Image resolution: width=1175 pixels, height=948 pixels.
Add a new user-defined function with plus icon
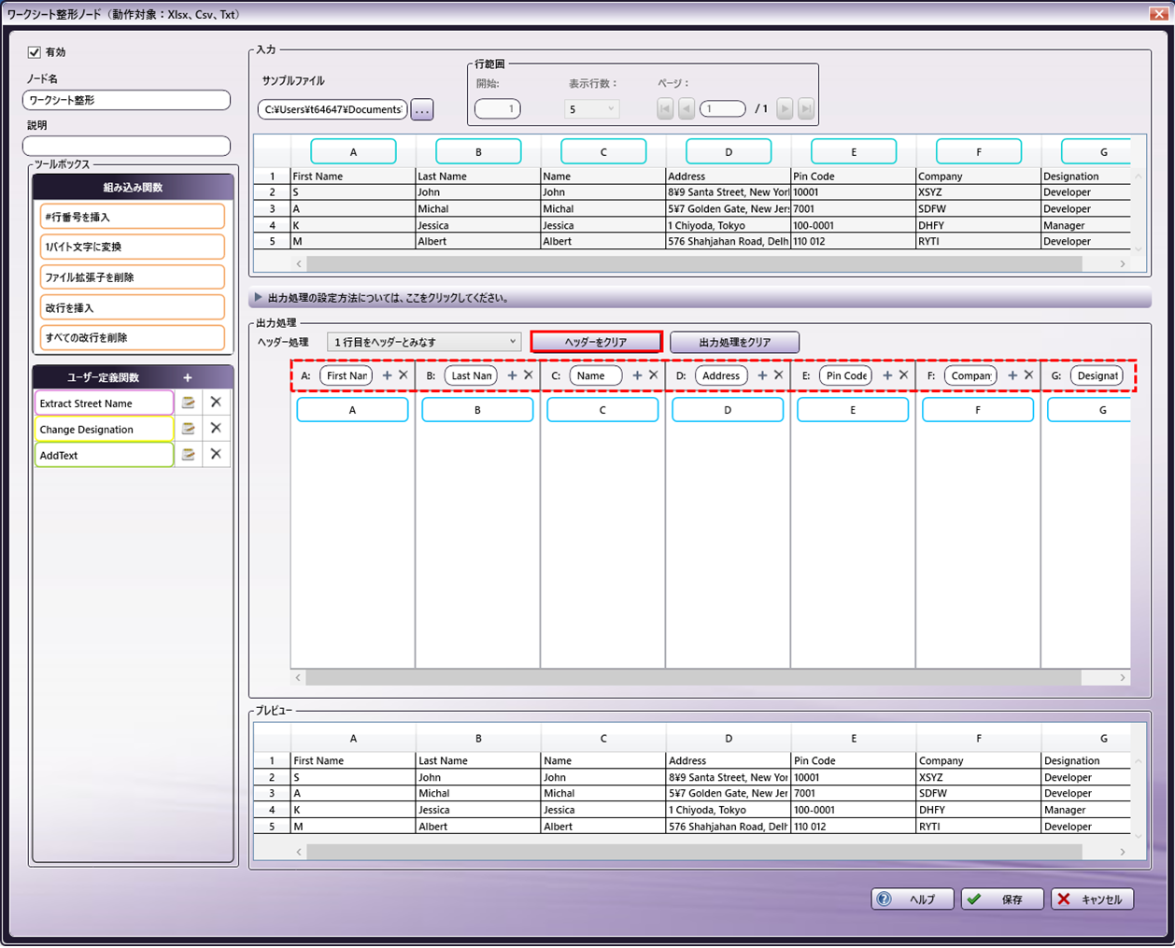pyautogui.click(x=188, y=377)
